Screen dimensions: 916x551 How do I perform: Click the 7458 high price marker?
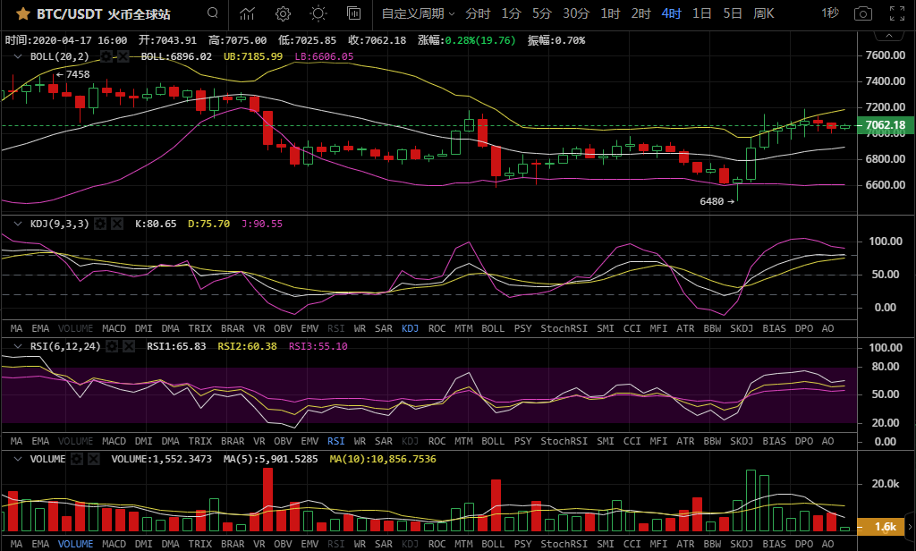click(73, 75)
